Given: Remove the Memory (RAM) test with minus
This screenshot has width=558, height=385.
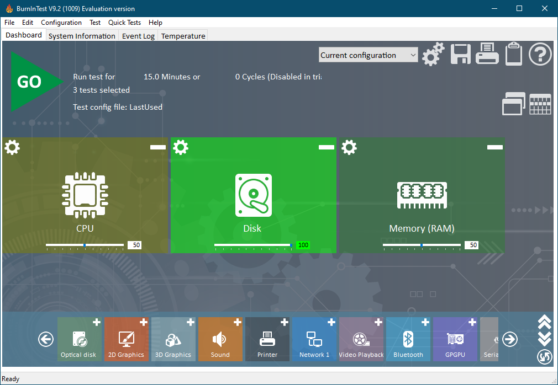Looking at the screenshot, I should pos(494,147).
